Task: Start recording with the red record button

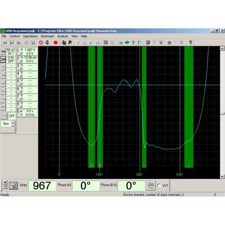Action: click(x=55, y=42)
